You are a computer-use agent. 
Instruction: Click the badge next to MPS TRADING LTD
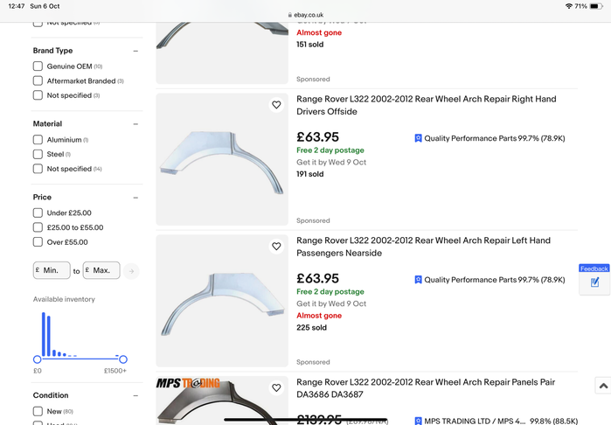tap(418, 421)
